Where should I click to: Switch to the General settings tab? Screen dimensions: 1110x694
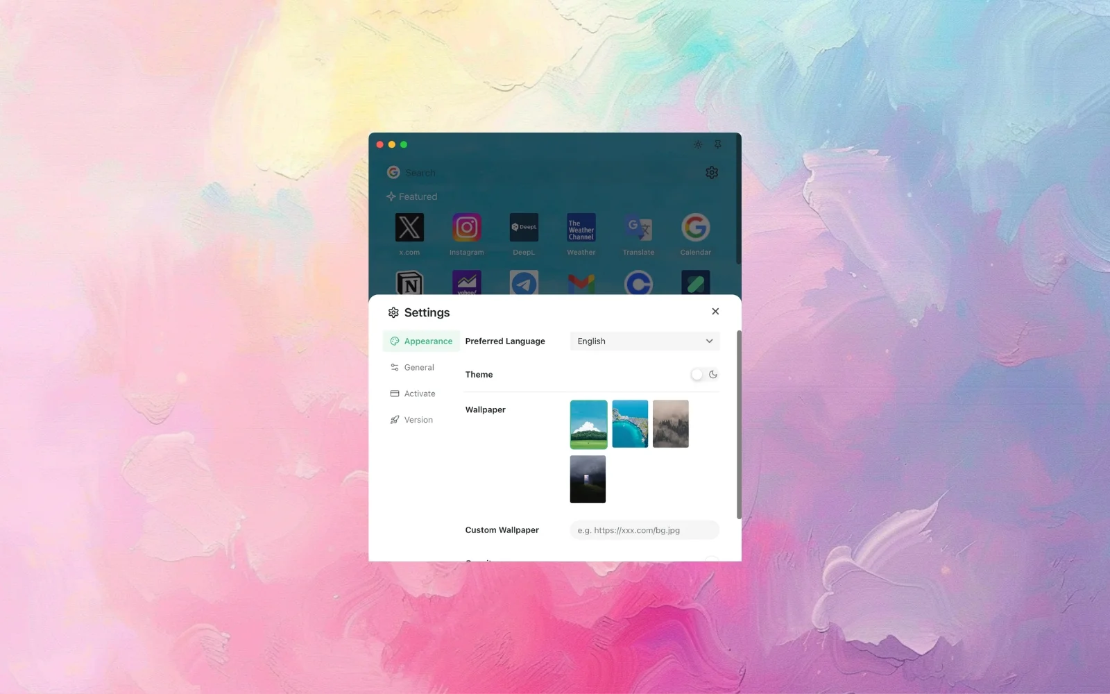(x=419, y=367)
